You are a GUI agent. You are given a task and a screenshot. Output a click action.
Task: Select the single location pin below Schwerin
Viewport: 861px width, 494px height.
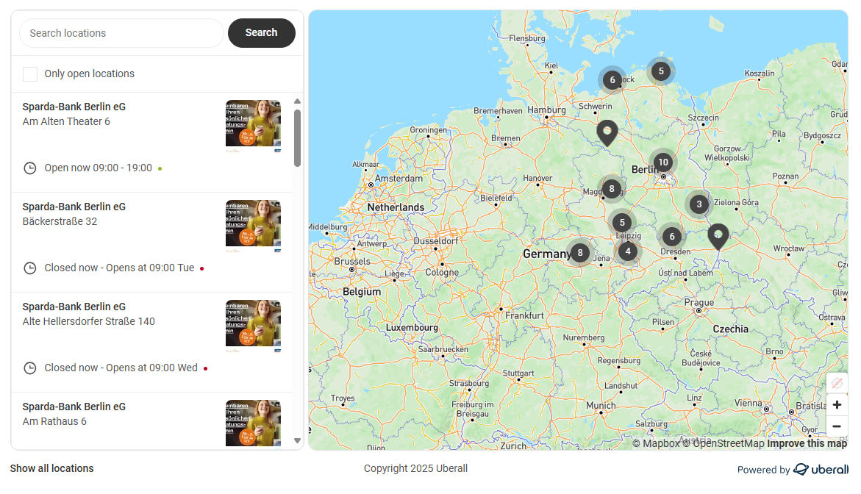[607, 133]
